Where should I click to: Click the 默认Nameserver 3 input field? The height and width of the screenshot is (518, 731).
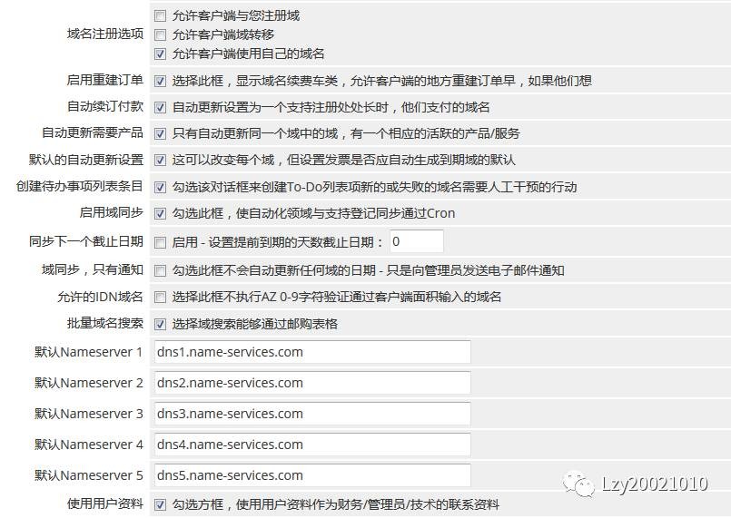(x=311, y=414)
